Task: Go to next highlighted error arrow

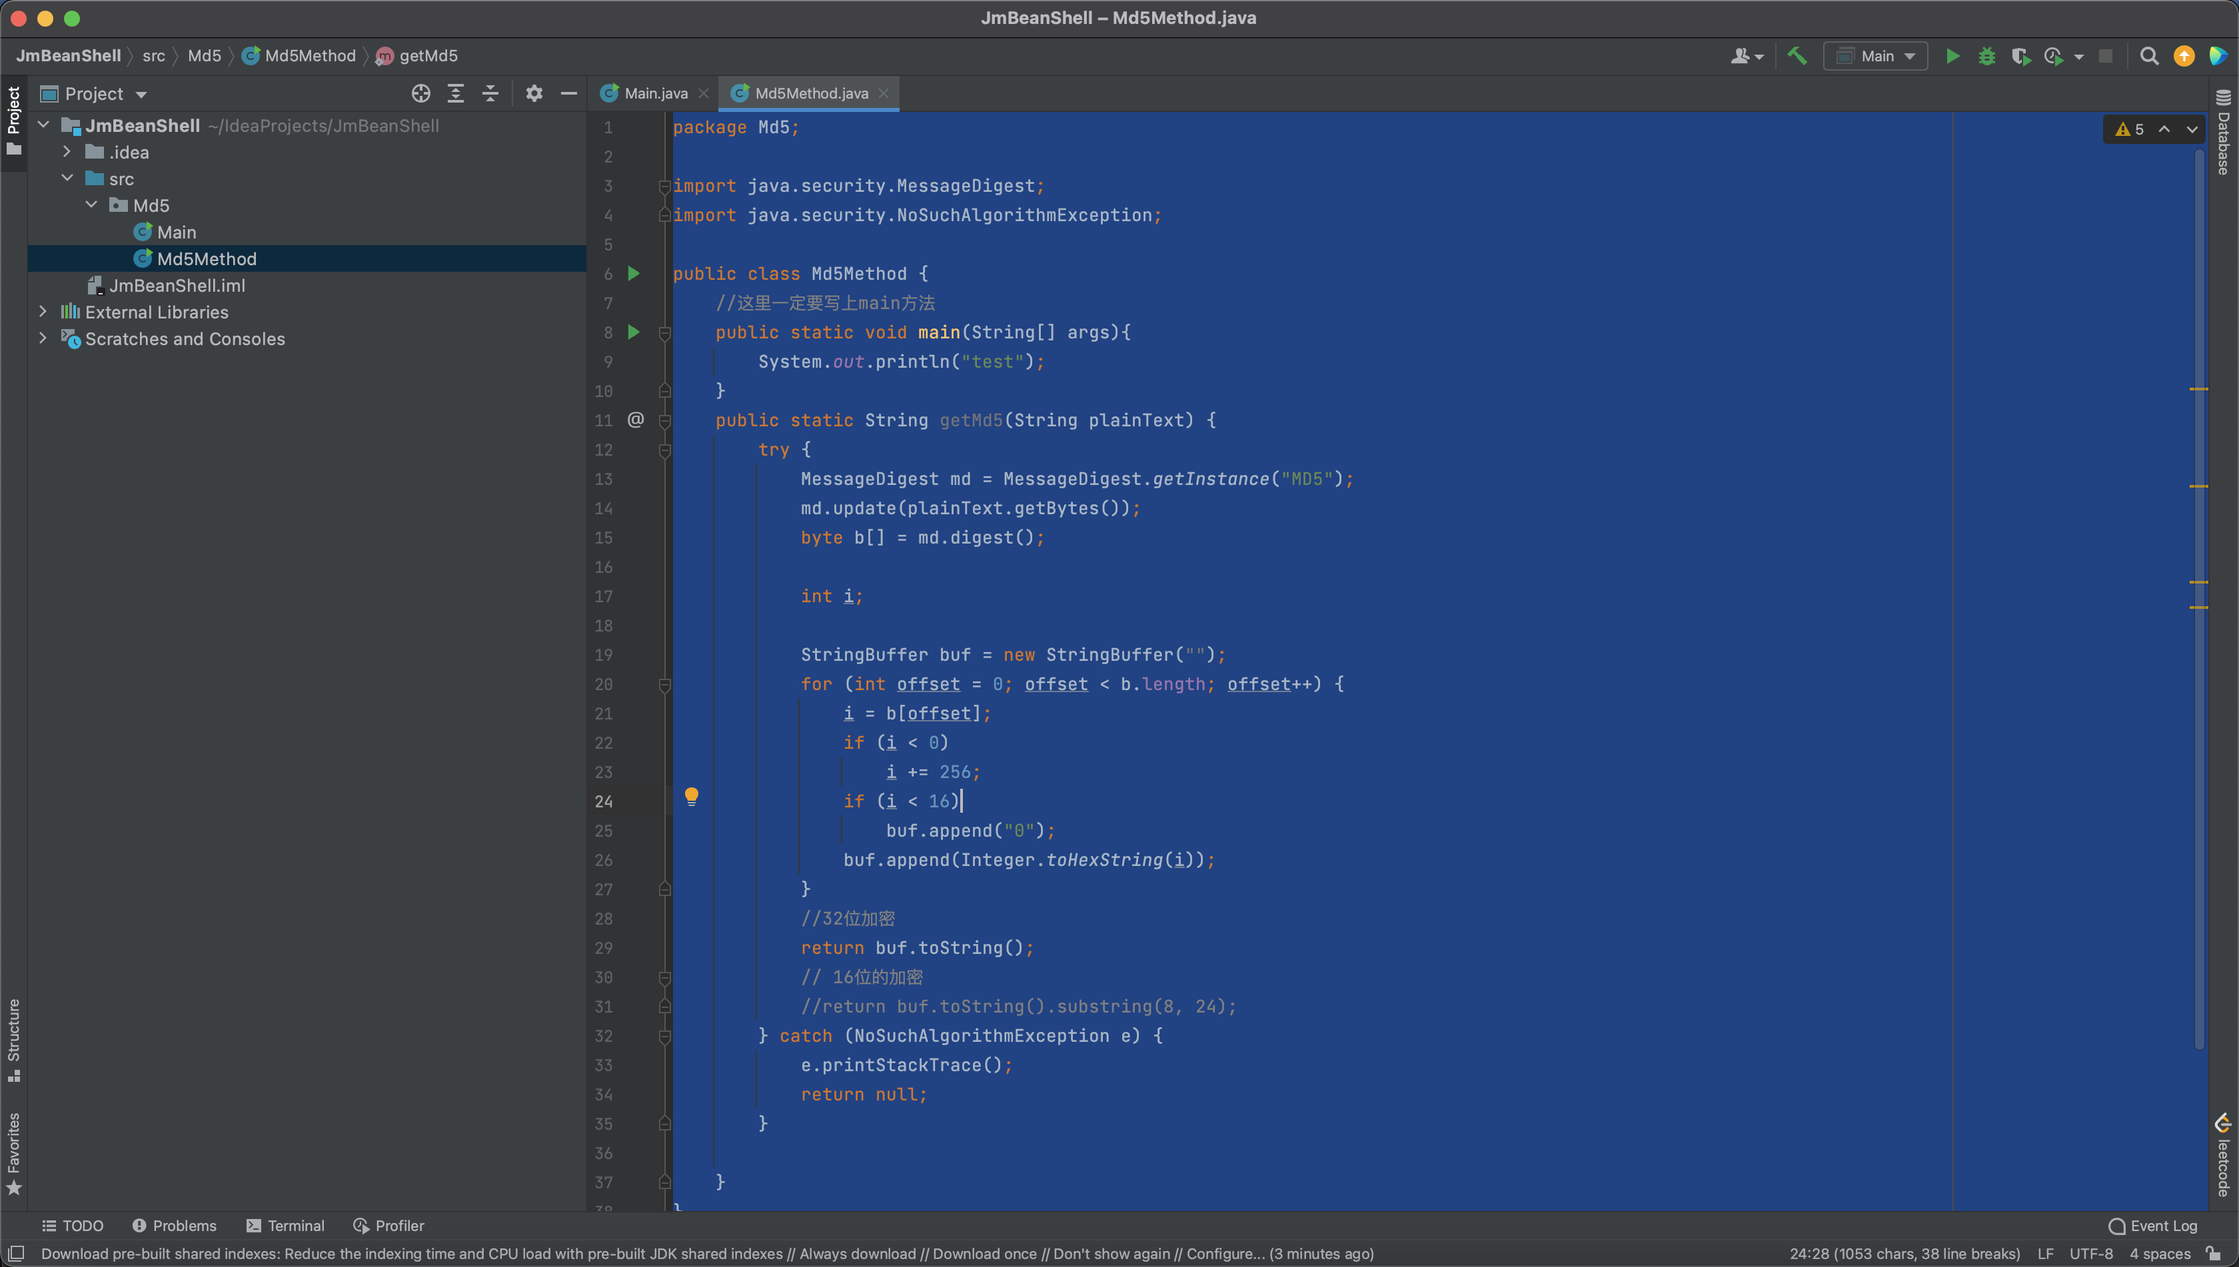Action: [x=2192, y=129]
